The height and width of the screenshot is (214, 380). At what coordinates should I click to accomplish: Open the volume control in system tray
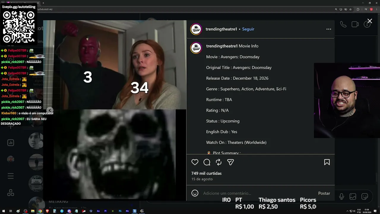pos(355,211)
